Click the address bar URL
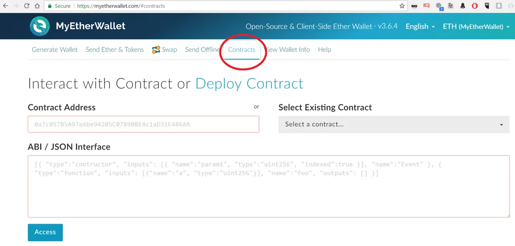 121,6
